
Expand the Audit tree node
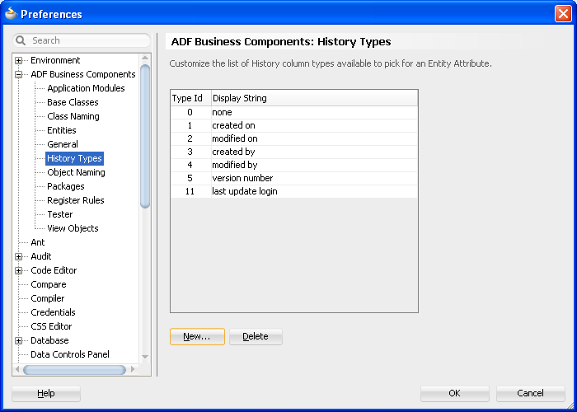click(18, 256)
